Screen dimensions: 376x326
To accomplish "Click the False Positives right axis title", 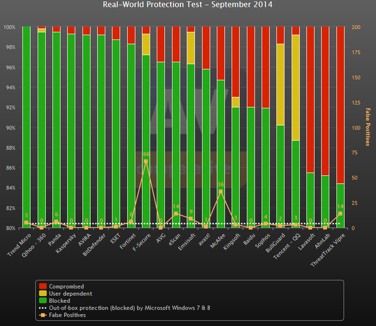I will (367, 127).
